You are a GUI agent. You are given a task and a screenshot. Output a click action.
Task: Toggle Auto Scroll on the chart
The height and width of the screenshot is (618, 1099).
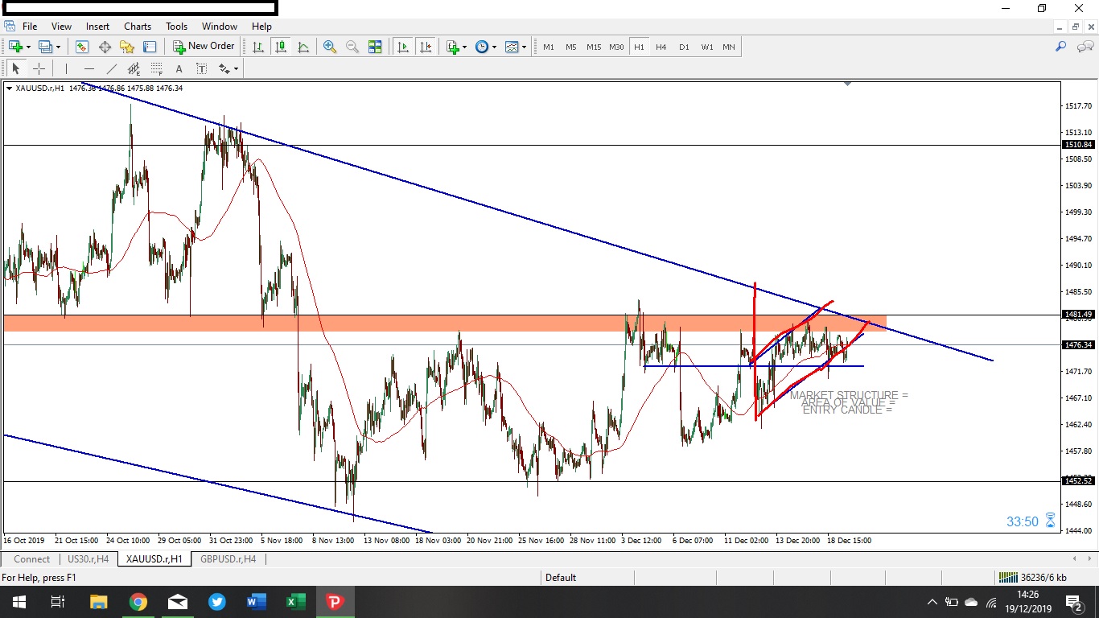point(402,47)
